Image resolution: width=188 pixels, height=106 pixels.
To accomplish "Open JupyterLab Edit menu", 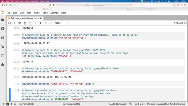I will [x=15, y=13].
